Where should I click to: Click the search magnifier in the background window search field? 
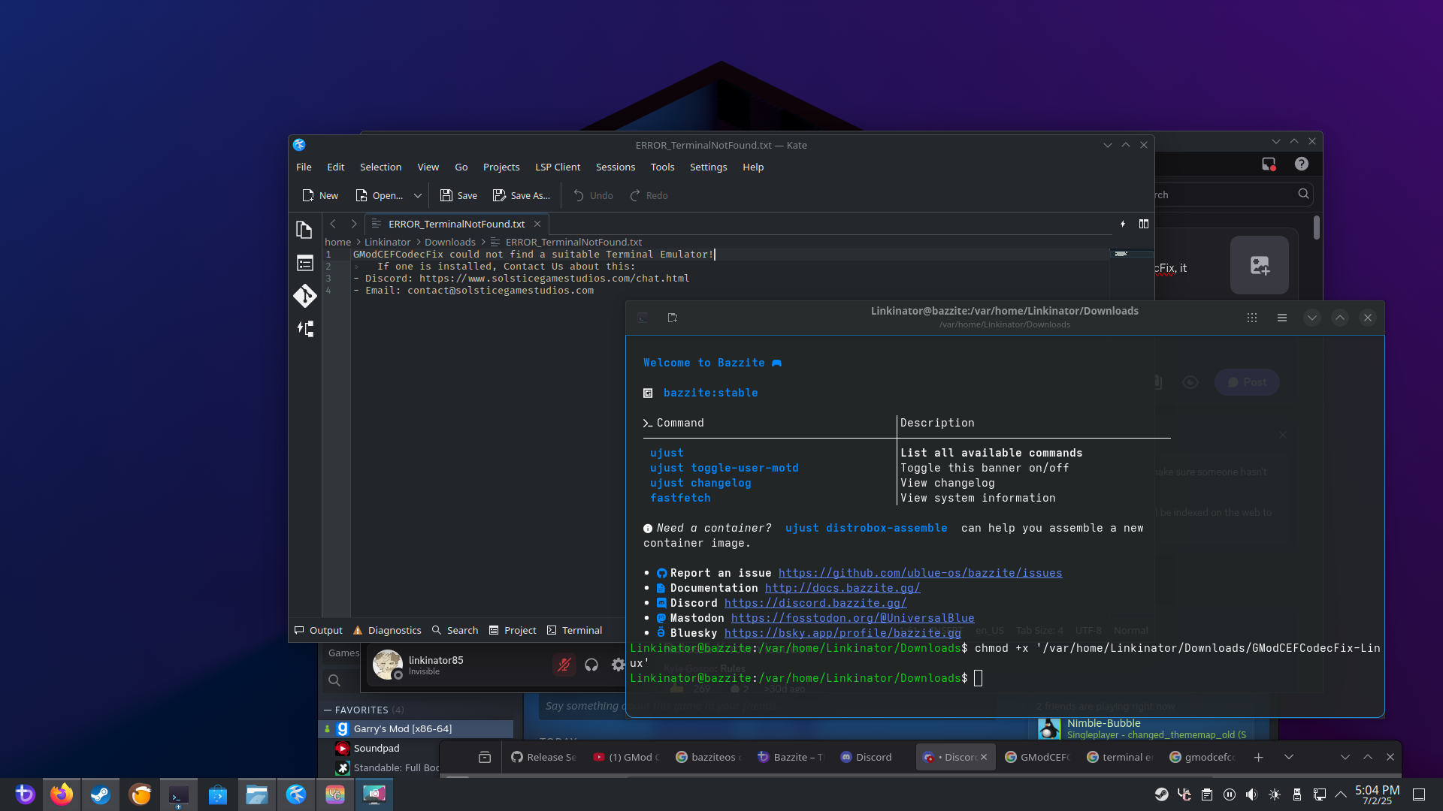(1303, 194)
